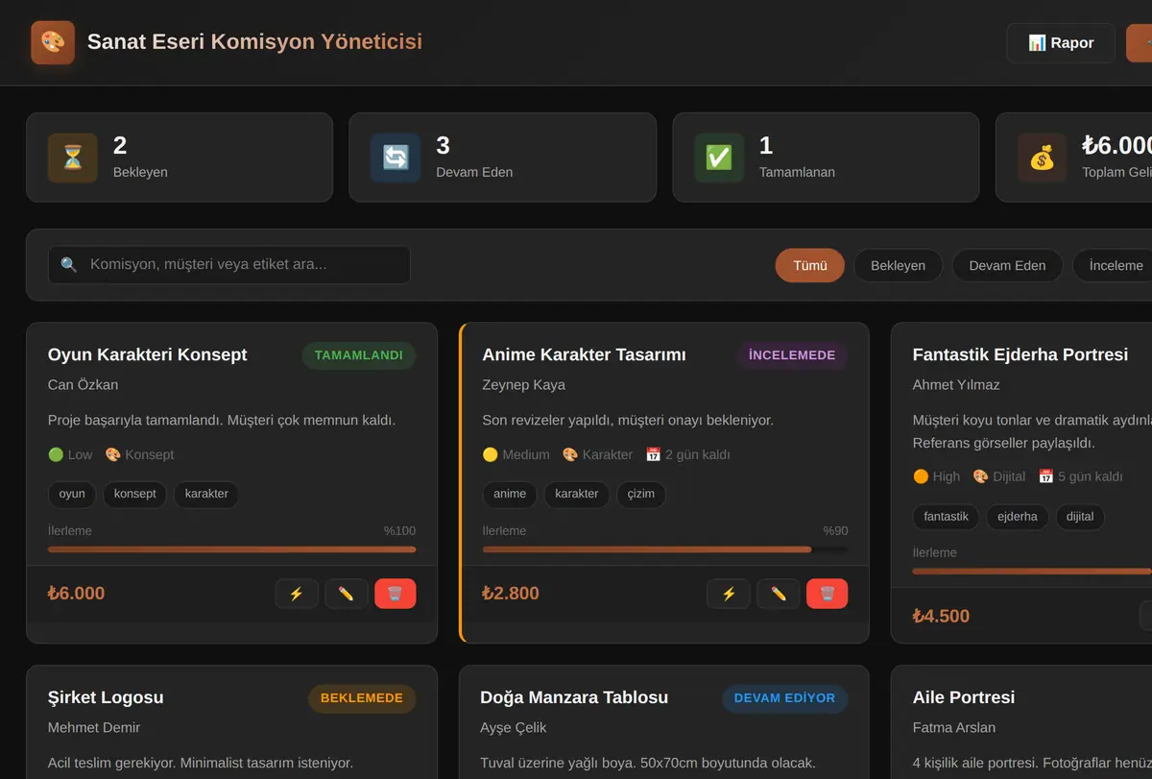1152x779 pixels.
Task: Open the Oyun Karakteri Konsept card title
Action: 148,354
